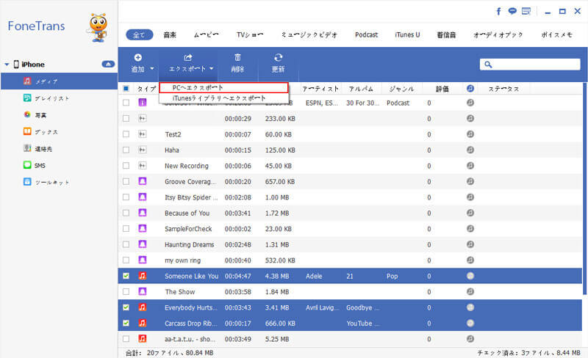
Task: Sort by Genre (ジャンル) column header
Action: coord(401,89)
